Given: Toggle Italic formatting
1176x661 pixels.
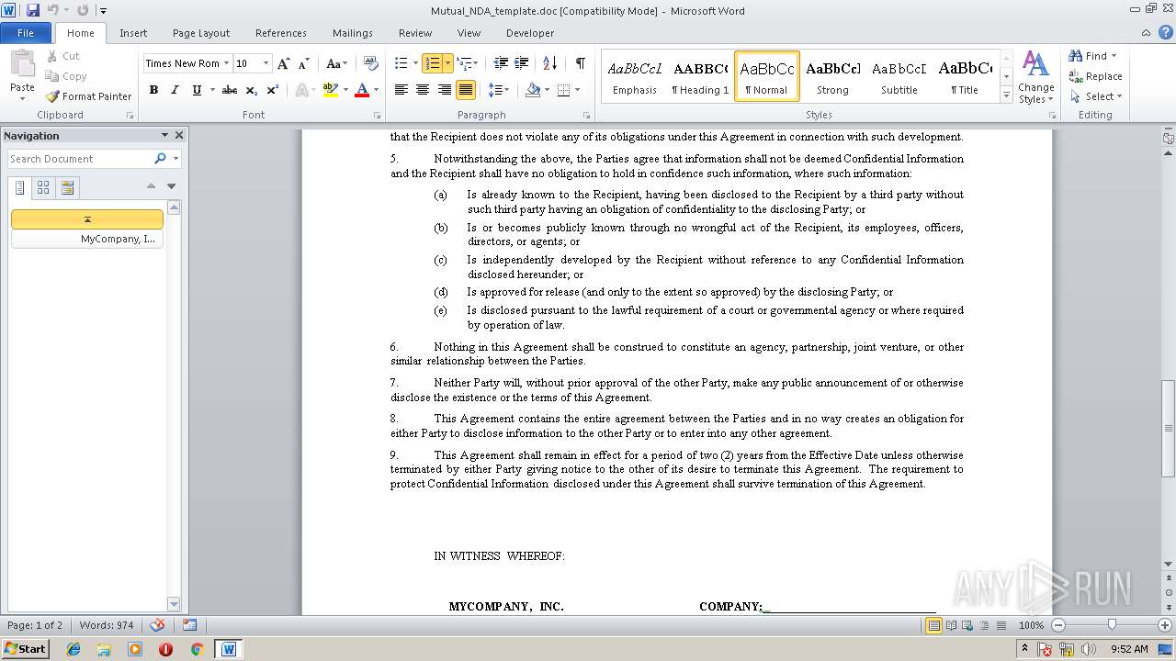Looking at the screenshot, I should (175, 90).
